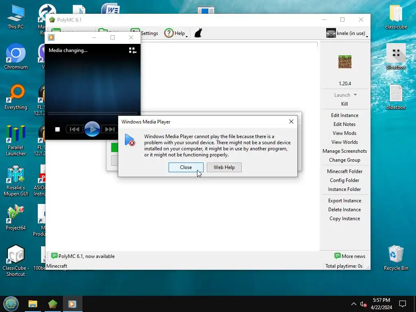Skip to previous track in Media Player
Viewport: 416px width, 312px height.
(x=75, y=129)
